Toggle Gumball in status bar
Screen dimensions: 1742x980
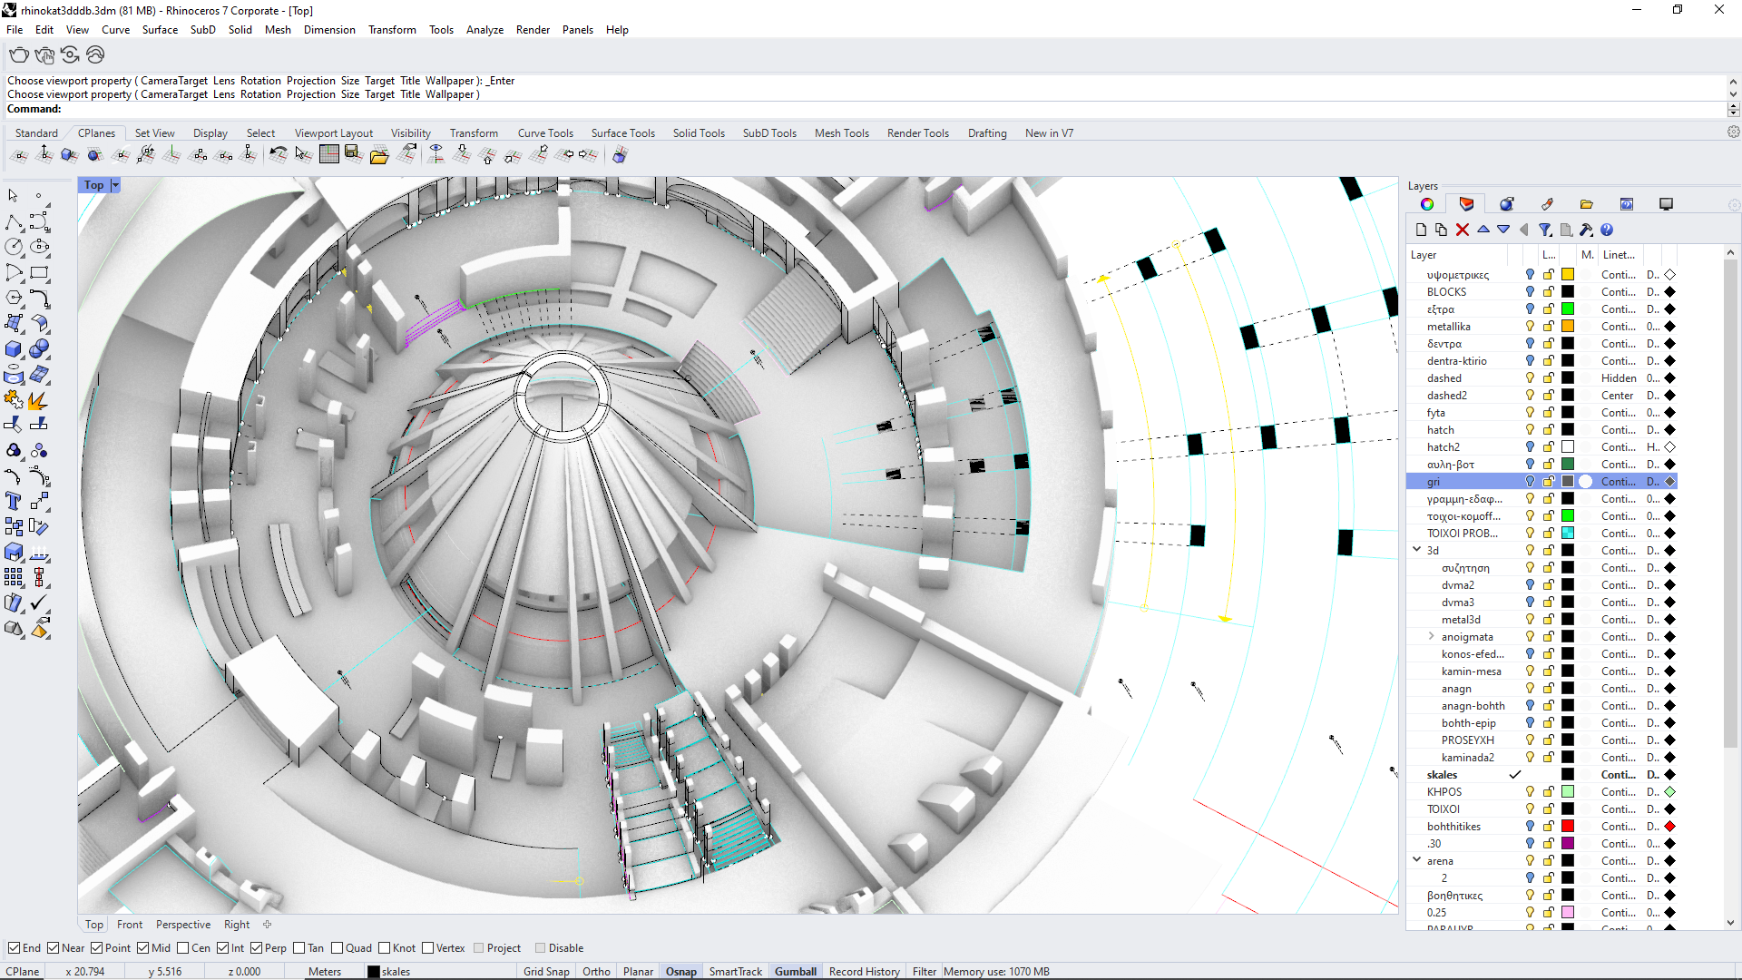tap(796, 972)
